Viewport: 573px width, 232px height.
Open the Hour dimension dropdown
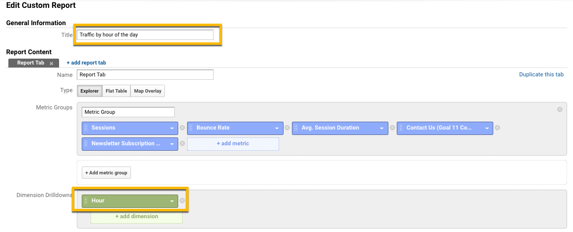[172, 201]
